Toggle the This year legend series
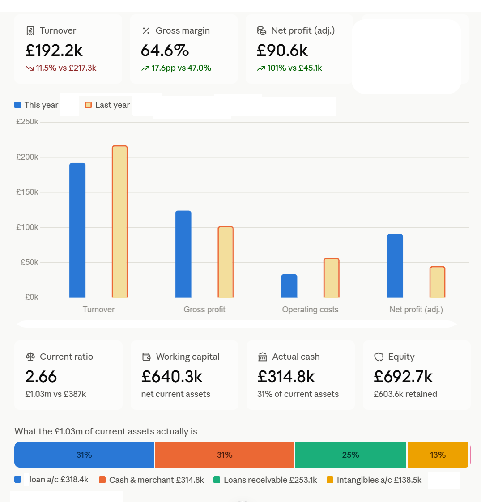This screenshot has height=502, width=481. pos(37,105)
